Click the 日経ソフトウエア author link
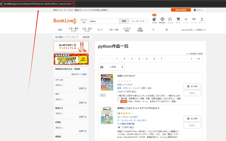The height and width of the screenshot is (141, 226). (125, 85)
